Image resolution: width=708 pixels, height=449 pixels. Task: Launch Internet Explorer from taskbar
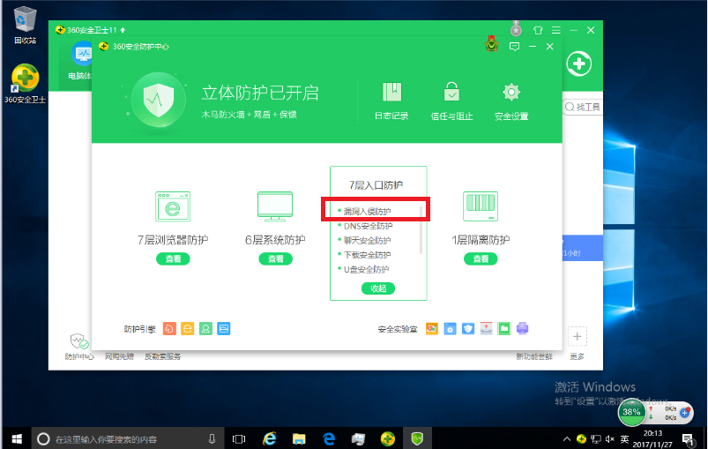270,438
